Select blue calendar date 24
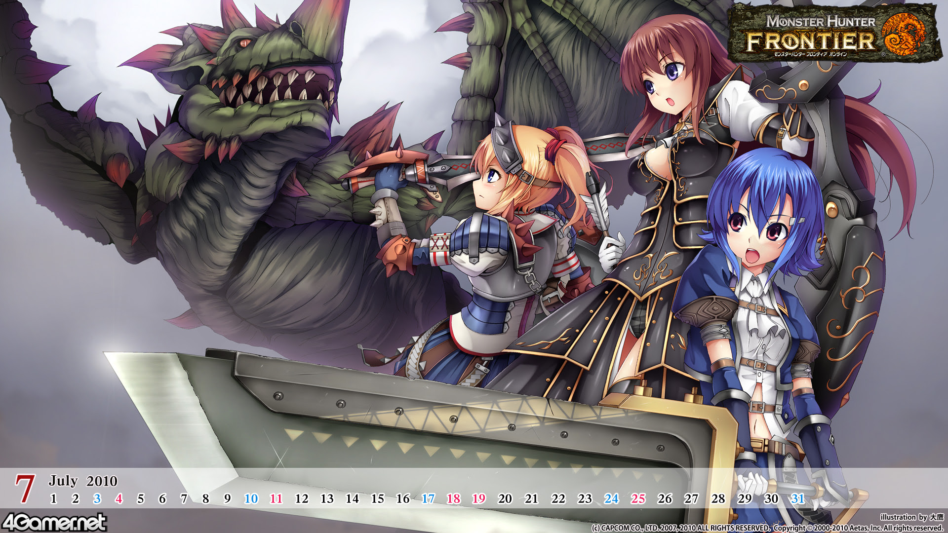This screenshot has height=533, width=948. pyautogui.click(x=611, y=498)
